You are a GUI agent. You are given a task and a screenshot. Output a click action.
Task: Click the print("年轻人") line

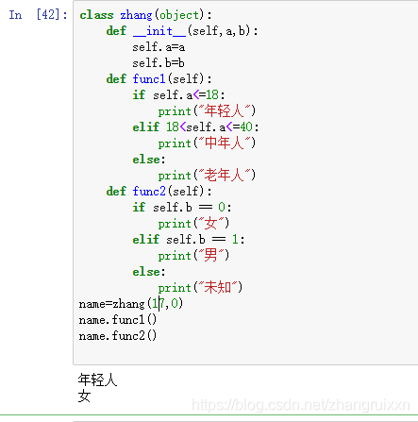point(207,111)
